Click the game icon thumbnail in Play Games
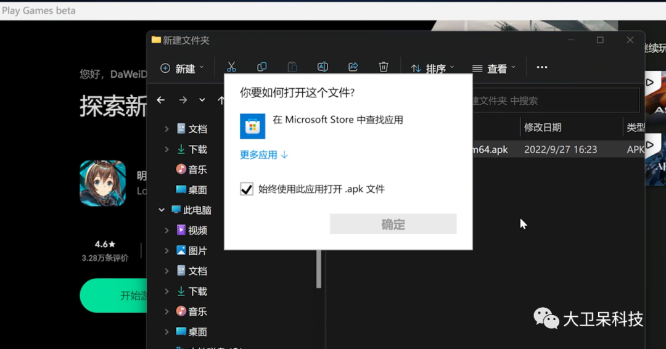The height and width of the screenshot is (349, 666). tap(103, 183)
